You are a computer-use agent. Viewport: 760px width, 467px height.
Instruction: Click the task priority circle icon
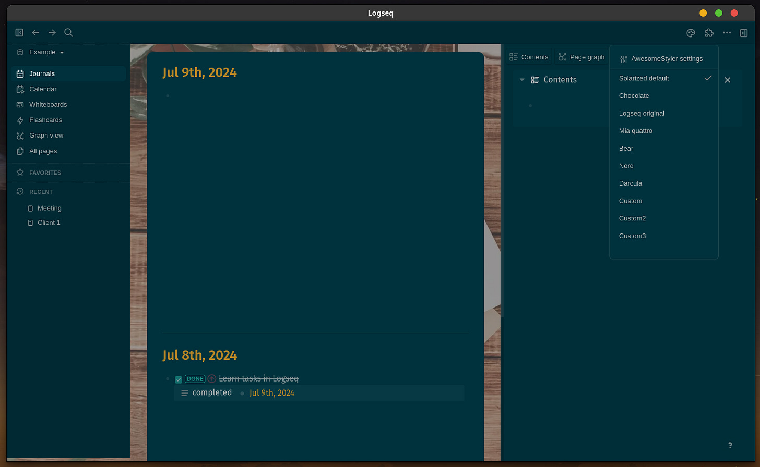click(212, 379)
